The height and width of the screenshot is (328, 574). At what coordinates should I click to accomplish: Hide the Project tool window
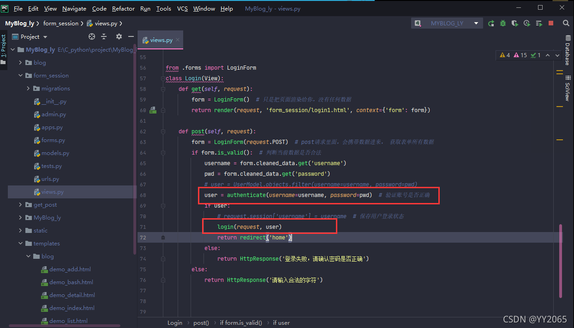click(x=131, y=36)
